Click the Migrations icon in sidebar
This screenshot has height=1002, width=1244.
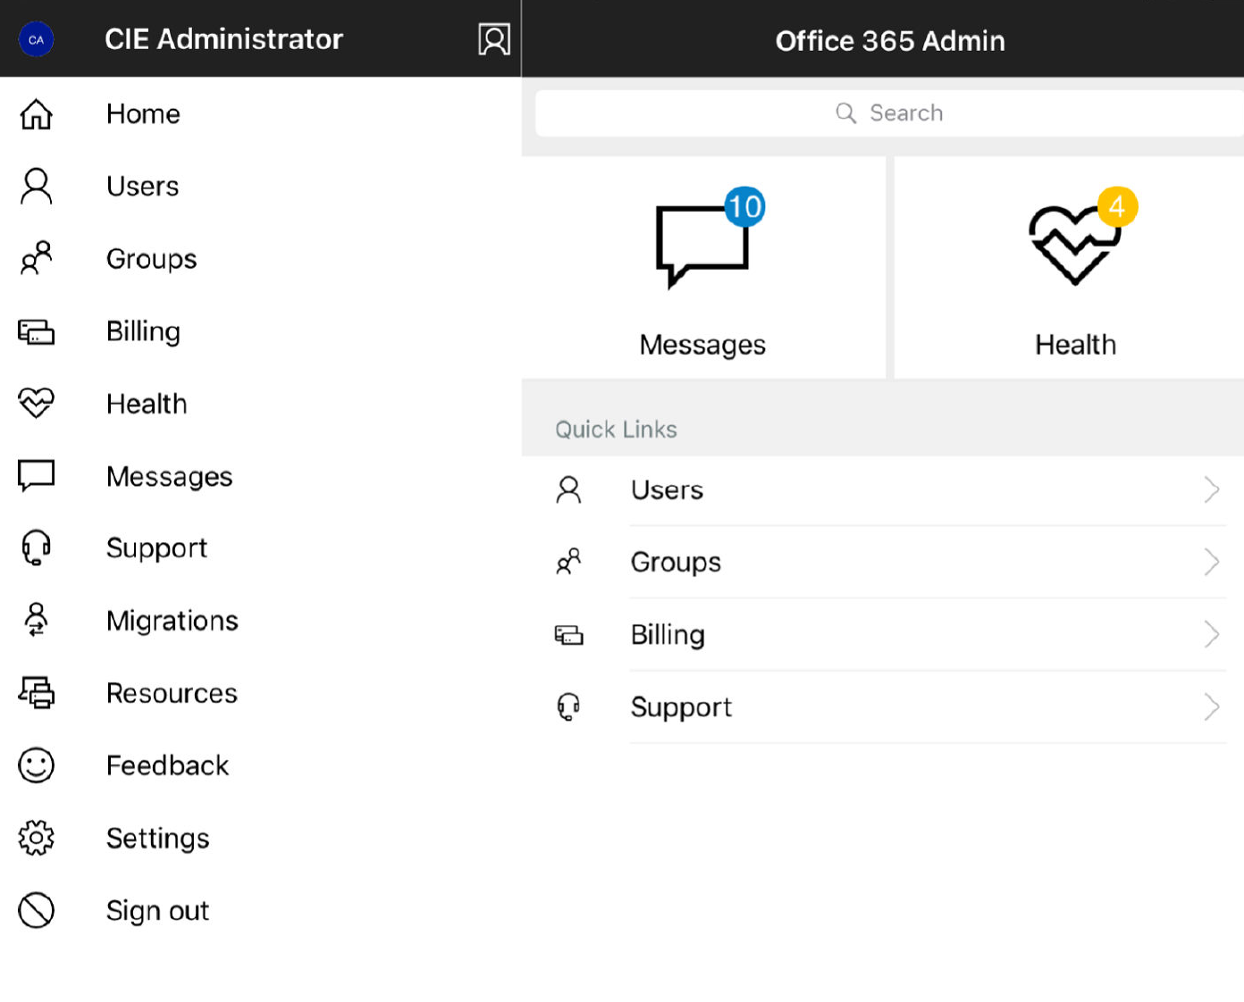pos(37,620)
